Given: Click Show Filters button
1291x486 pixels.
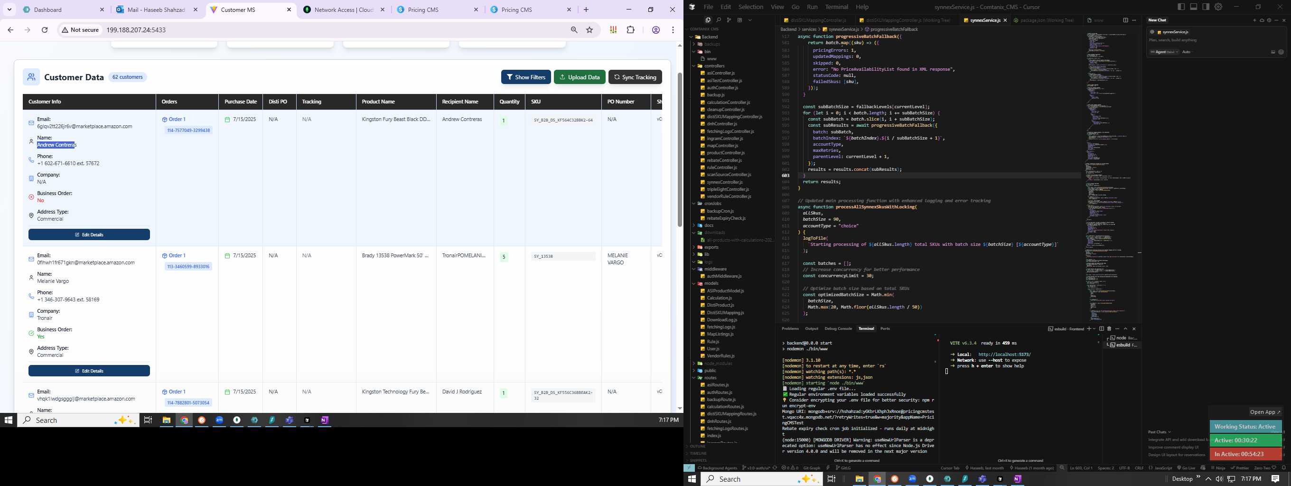Looking at the screenshot, I should coord(526,77).
